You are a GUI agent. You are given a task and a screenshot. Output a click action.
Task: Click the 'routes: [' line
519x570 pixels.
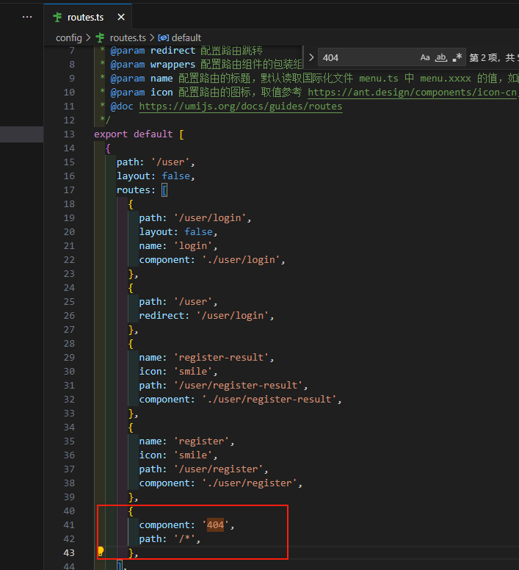click(x=142, y=190)
